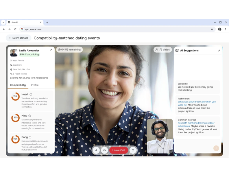The width and height of the screenshot is (229, 177).
Task: Go back to Event Details
Action: pos(19,38)
